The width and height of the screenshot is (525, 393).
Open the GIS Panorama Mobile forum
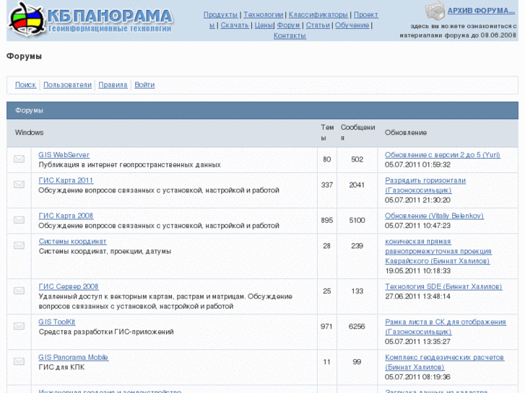coord(73,357)
